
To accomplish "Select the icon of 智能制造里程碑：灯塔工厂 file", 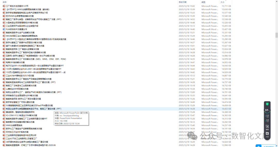I will point(4,145).
